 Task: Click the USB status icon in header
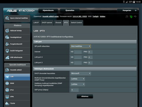tap(135, 16)
